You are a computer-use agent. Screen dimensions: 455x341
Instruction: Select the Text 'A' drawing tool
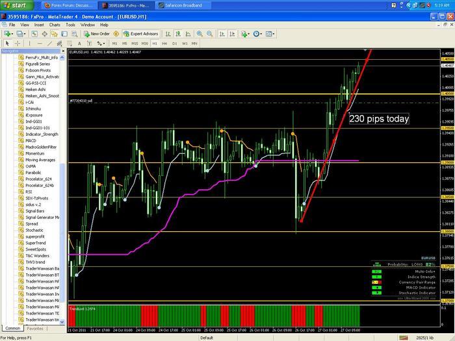point(79,44)
